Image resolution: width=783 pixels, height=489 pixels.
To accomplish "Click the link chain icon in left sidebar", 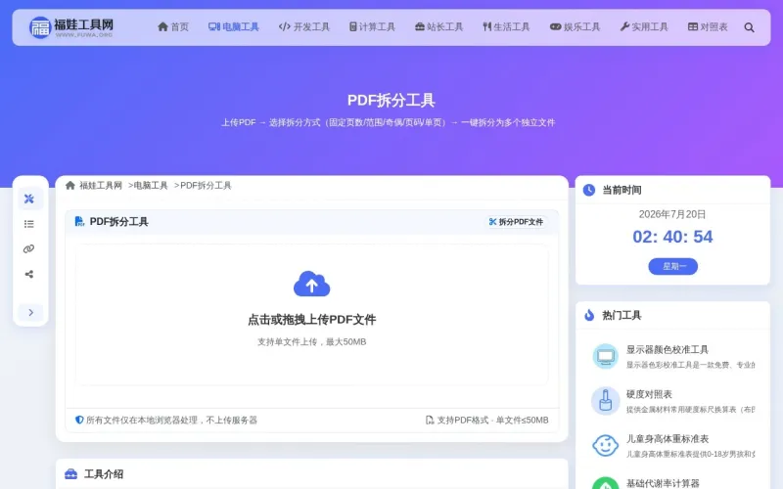I will click(x=29, y=249).
